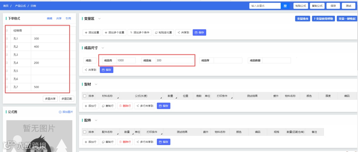Tick the checkbox for 孔3 row
Image resolution: width=358 pixels, height=152 pixels.
pyautogui.click(x=7, y=55)
